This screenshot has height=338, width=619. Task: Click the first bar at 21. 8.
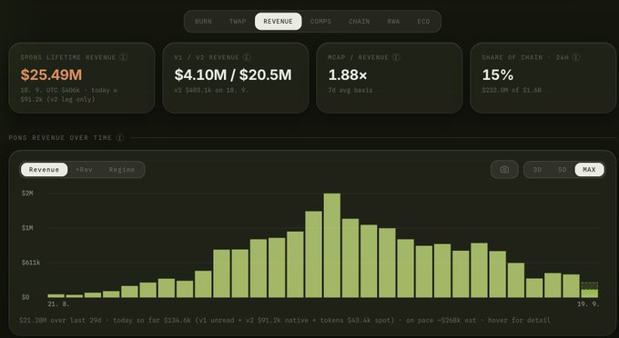coord(56,295)
